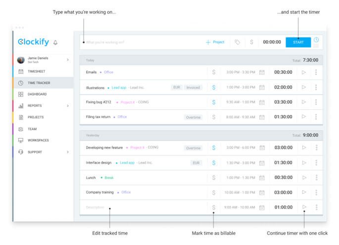Open notifications bell icon
Image resolution: width=339 pixels, height=245 pixels.
point(55,43)
